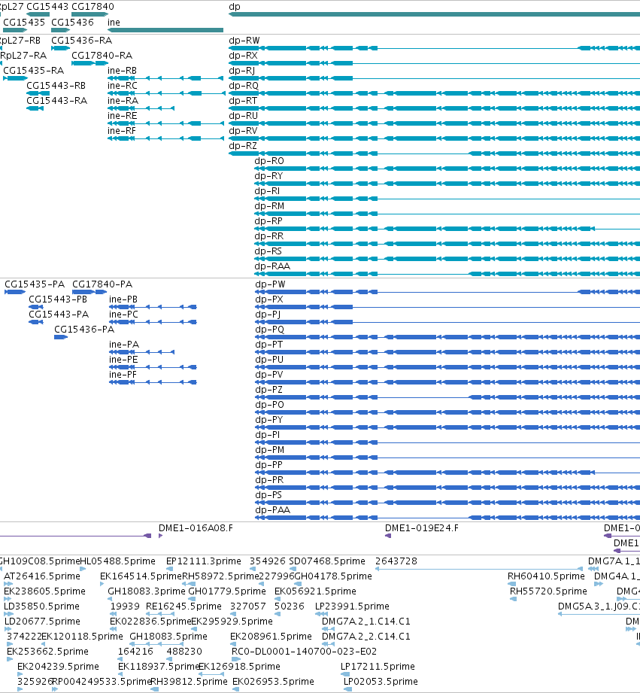Viewport: 640px width, 693px height.
Task: Click the dp-RJ transcript label
Action: click(242, 70)
